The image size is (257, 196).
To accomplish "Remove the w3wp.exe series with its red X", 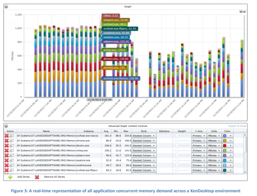I will tap(7, 151).
